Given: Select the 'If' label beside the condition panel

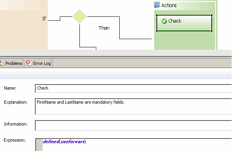Looking at the screenshot, I should [x=44, y=19].
